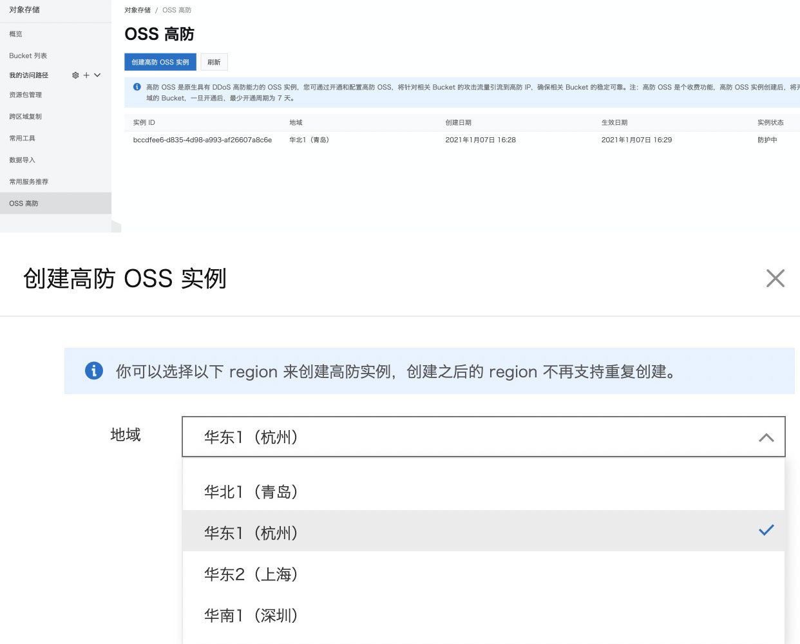Refresh the list with 刷新 button
Viewport: 800px width, 644px height.
click(214, 62)
